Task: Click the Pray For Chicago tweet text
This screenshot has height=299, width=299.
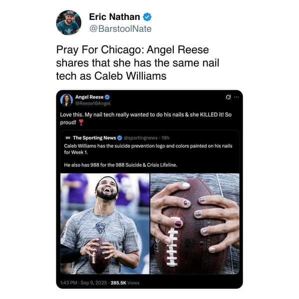Action: point(138,63)
